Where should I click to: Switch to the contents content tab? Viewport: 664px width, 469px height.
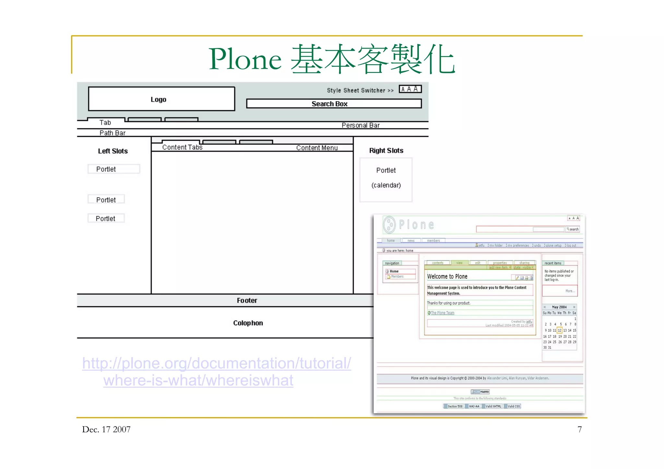[438, 263]
